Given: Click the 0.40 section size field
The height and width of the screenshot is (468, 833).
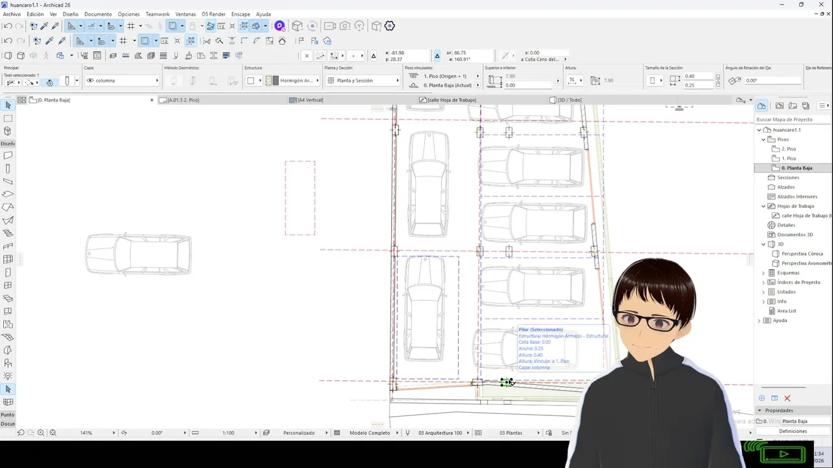Looking at the screenshot, I should coord(698,76).
